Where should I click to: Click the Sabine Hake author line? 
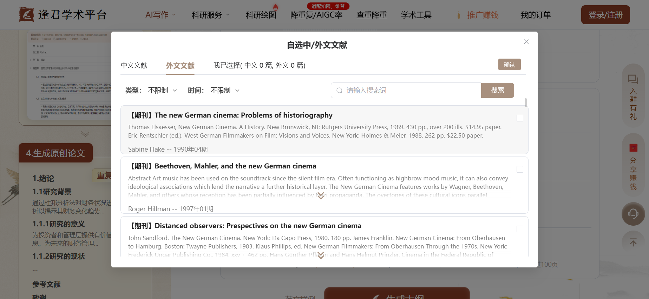tap(168, 149)
